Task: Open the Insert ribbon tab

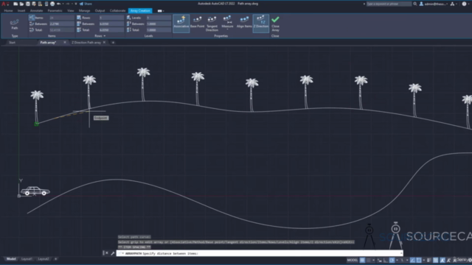Action: (x=21, y=10)
